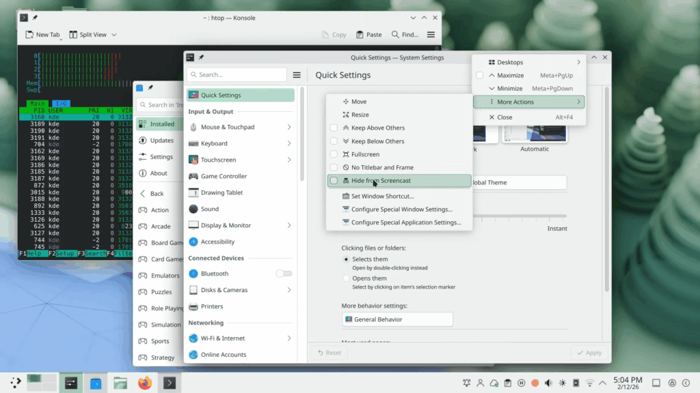Click Paste in Konsole toolbar
The height and width of the screenshot is (393, 700).
tap(368, 35)
